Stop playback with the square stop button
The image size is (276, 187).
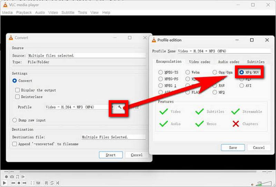click(x=19, y=183)
